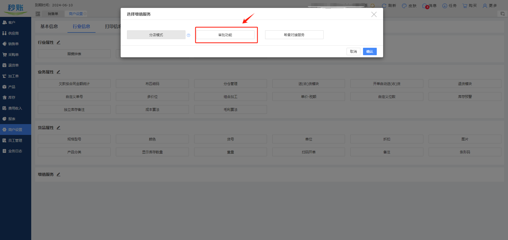
Task: Open 退货单 from the sidebar
Action: tap(16, 65)
